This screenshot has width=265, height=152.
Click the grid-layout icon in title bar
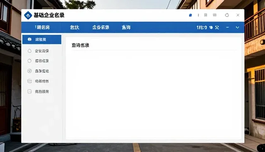pos(214,15)
